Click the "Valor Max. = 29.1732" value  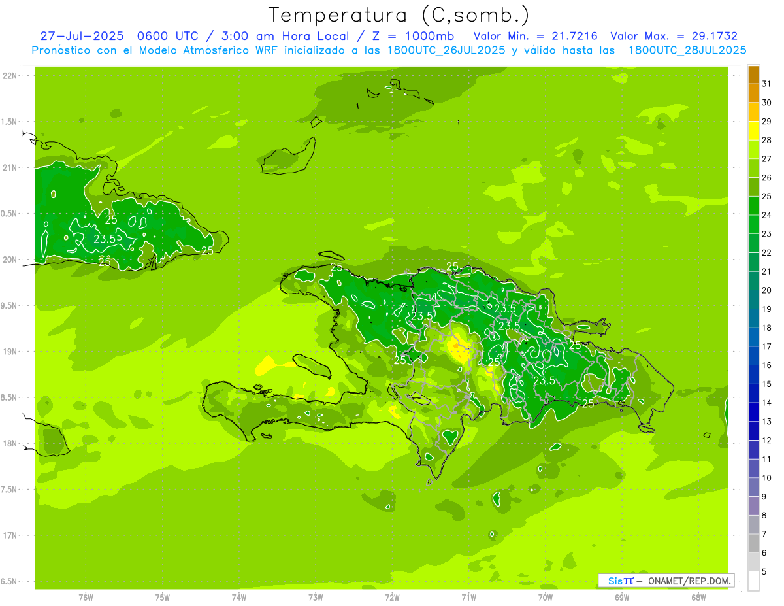pyautogui.click(x=674, y=36)
